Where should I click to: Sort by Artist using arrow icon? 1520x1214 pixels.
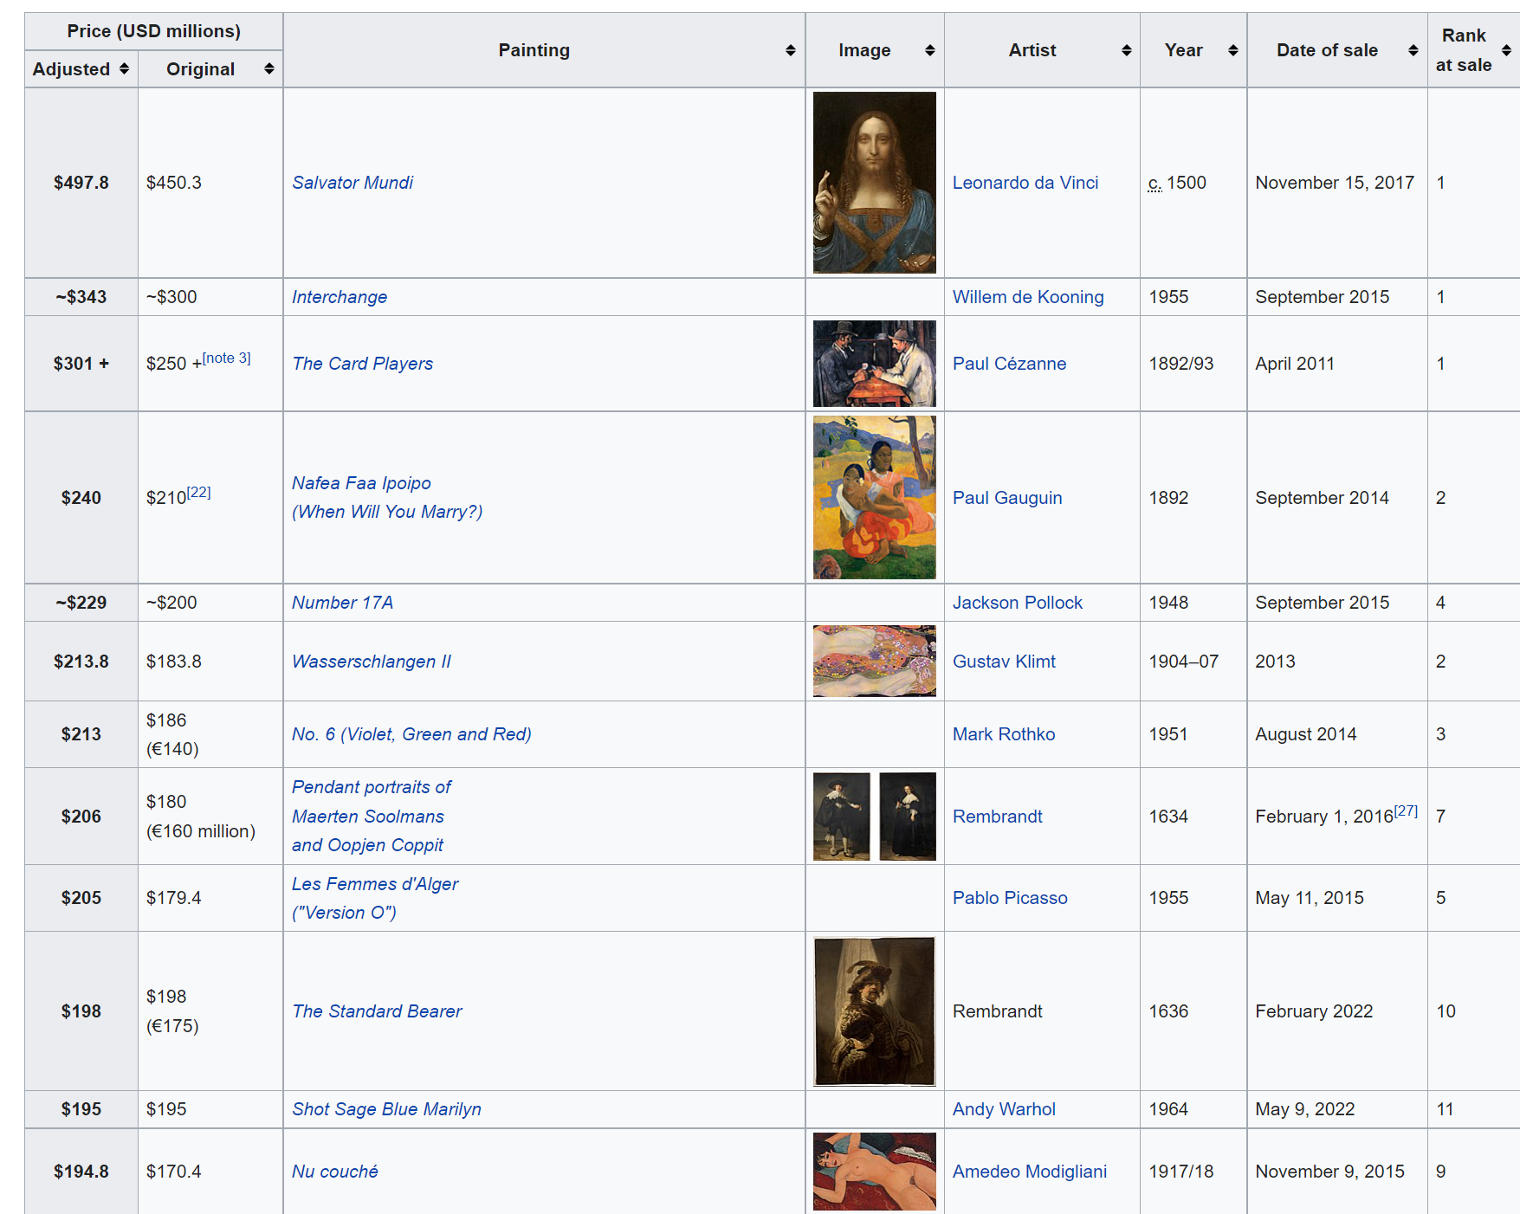coord(1126,50)
